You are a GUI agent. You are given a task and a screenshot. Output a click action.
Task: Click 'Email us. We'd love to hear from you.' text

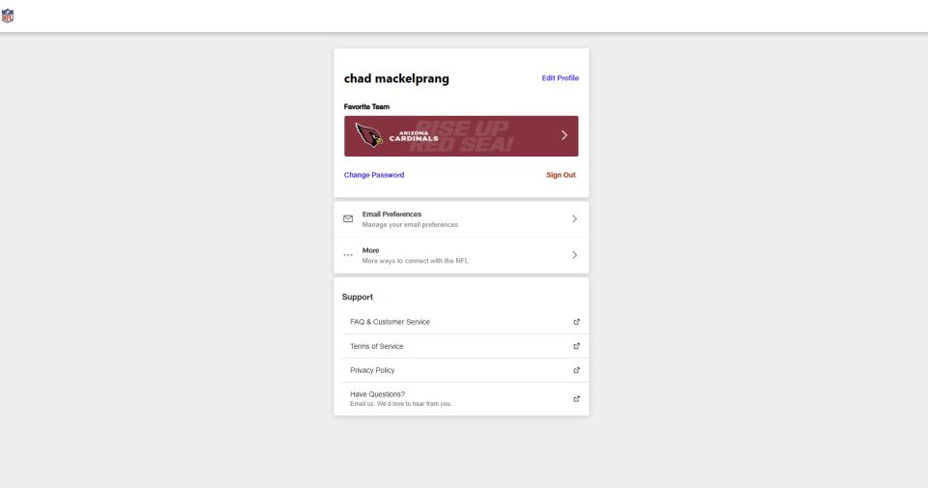(x=400, y=404)
